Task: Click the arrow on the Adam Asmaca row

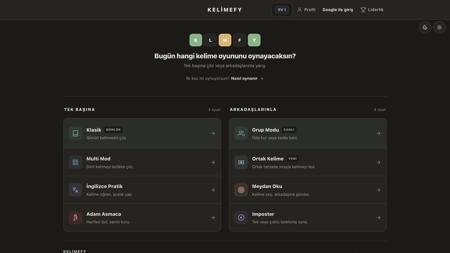Action: pos(213,218)
